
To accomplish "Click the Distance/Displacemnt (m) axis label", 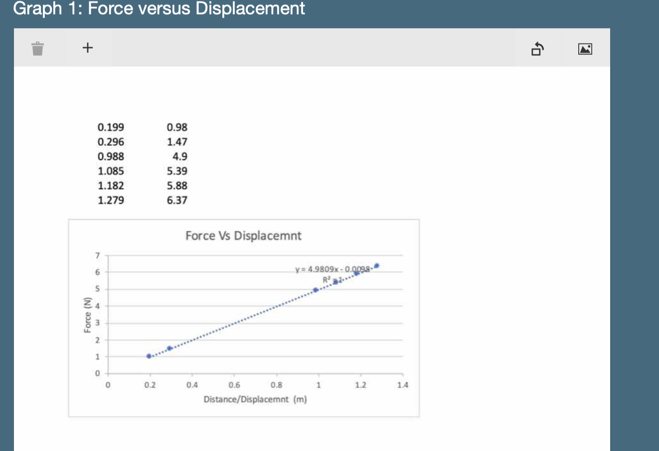I will (x=255, y=398).
